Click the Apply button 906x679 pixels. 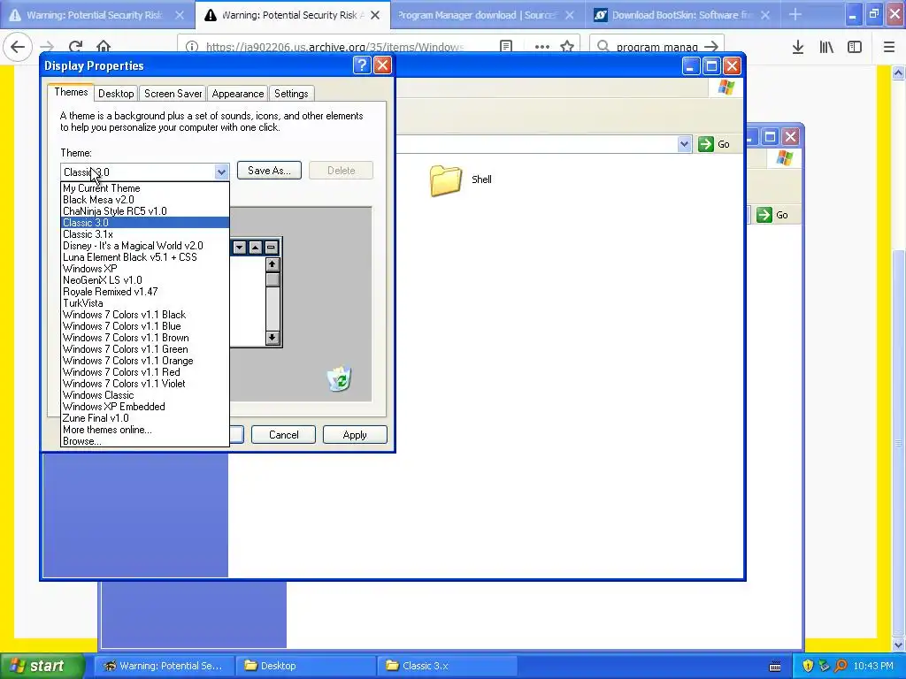tap(355, 435)
